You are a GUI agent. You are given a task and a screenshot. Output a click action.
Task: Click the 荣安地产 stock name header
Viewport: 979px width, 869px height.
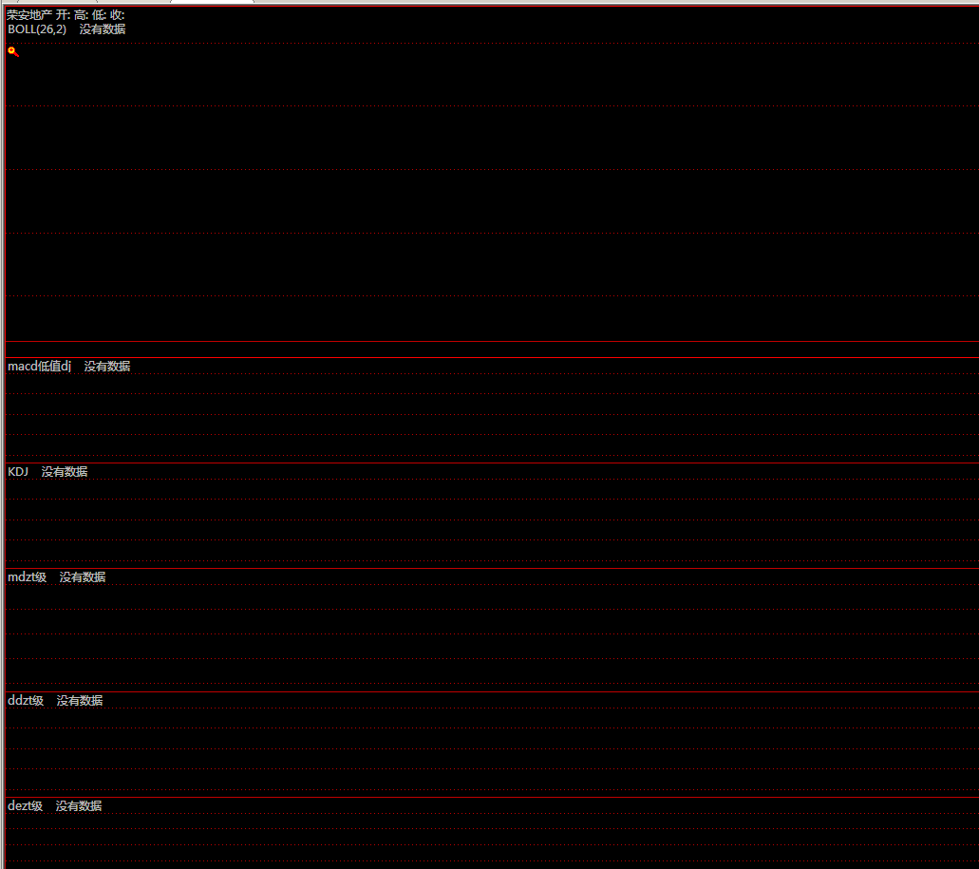(29, 15)
